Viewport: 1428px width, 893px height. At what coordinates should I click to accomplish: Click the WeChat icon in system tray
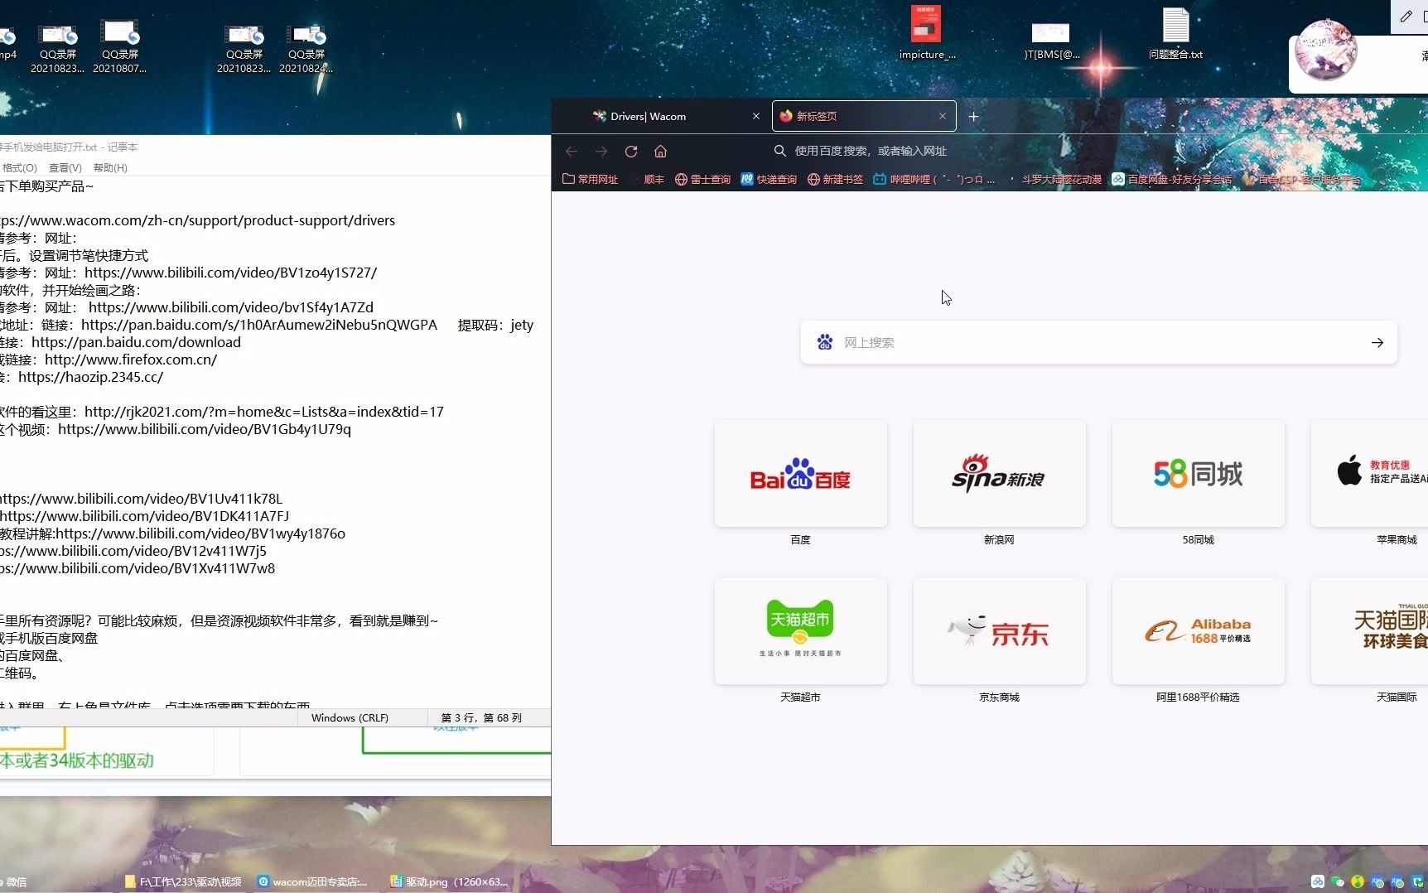pyautogui.click(x=1337, y=881)
